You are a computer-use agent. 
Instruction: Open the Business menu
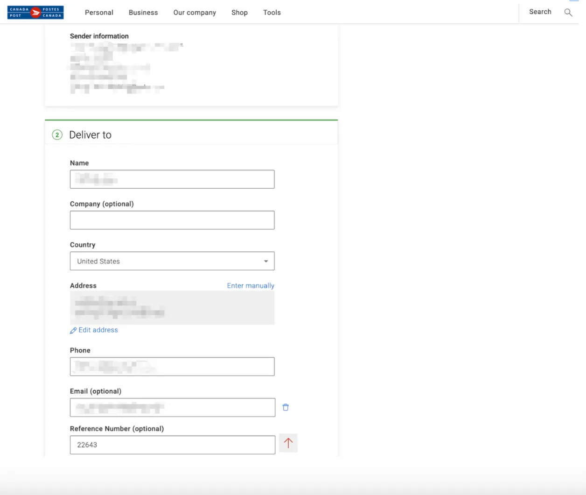(143, 13)
